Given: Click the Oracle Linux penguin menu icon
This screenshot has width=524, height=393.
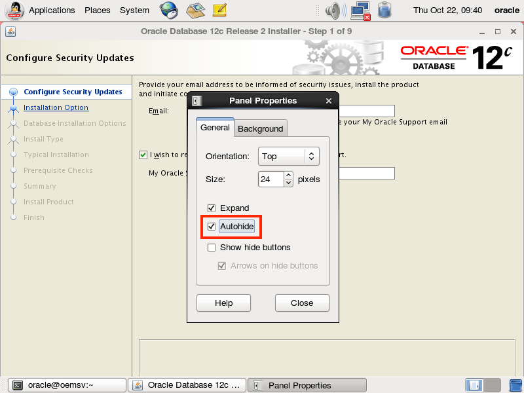Looking at the screenshot, I should 14,10.
